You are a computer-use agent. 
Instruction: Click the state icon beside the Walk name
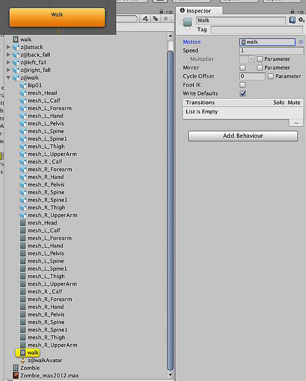pos(187,22)
